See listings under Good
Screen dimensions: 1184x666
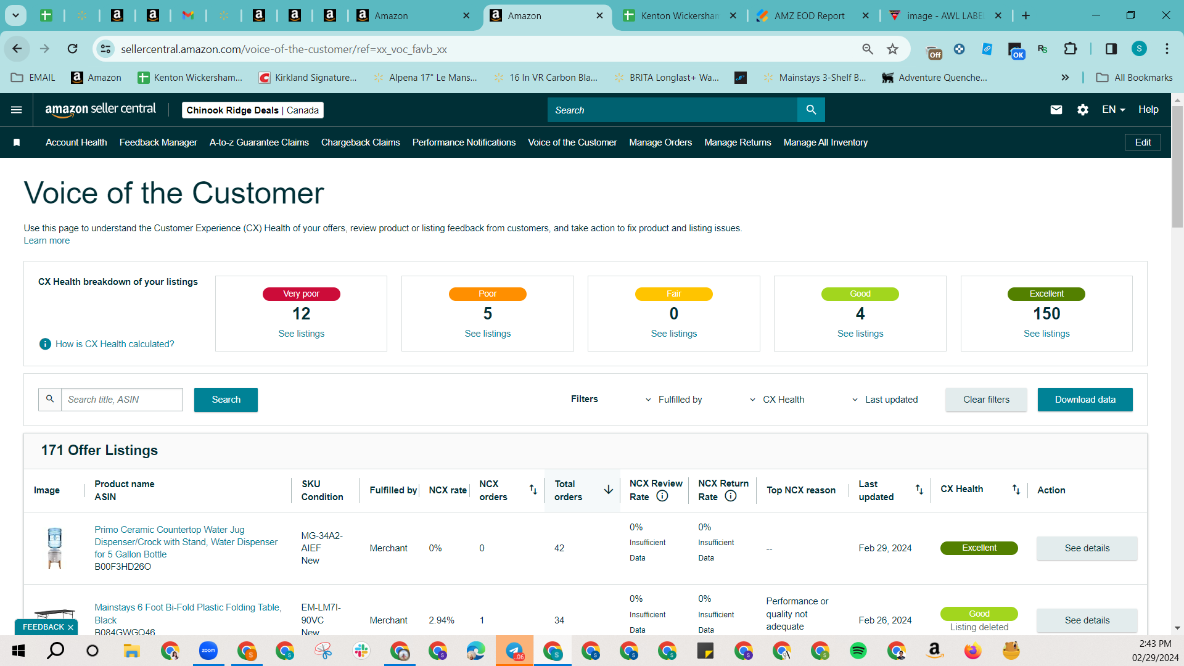860,334
